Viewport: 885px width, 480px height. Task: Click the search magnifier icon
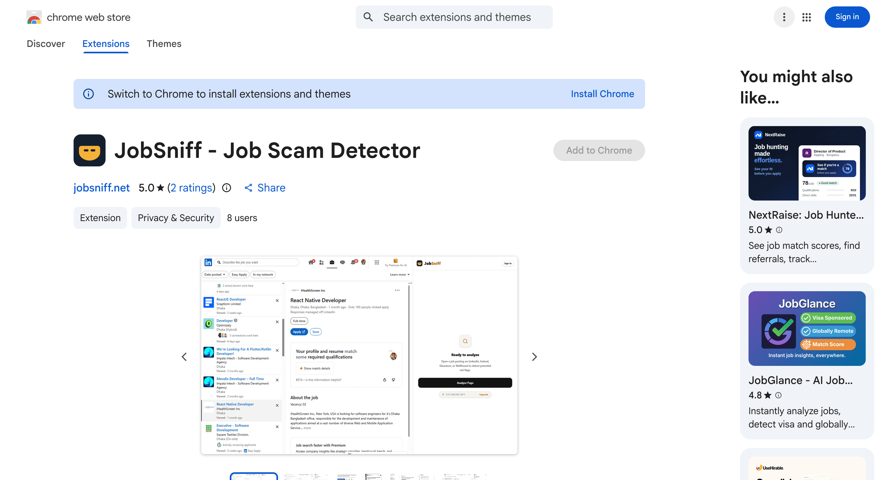click(x=368, y=17)
